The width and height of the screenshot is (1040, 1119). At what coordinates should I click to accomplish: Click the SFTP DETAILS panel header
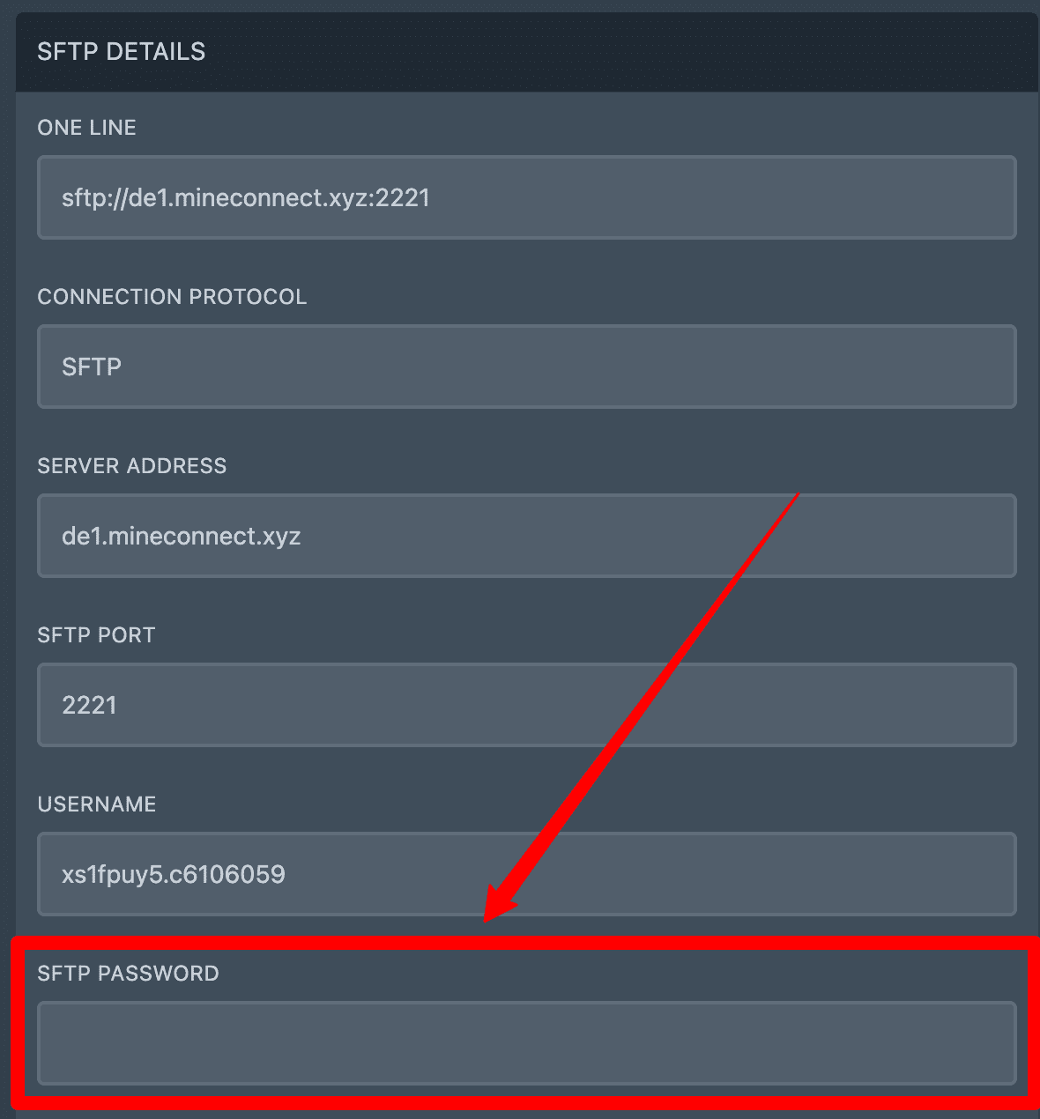point(526,52)
